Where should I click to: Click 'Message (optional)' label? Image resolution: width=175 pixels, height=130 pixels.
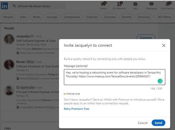(76, 66)
